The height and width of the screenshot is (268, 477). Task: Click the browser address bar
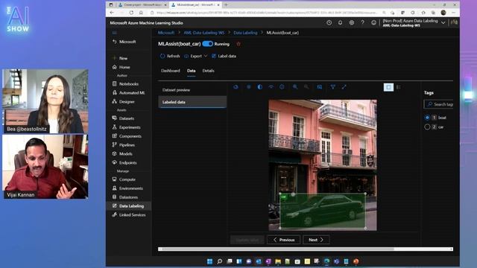click(267, 13)
